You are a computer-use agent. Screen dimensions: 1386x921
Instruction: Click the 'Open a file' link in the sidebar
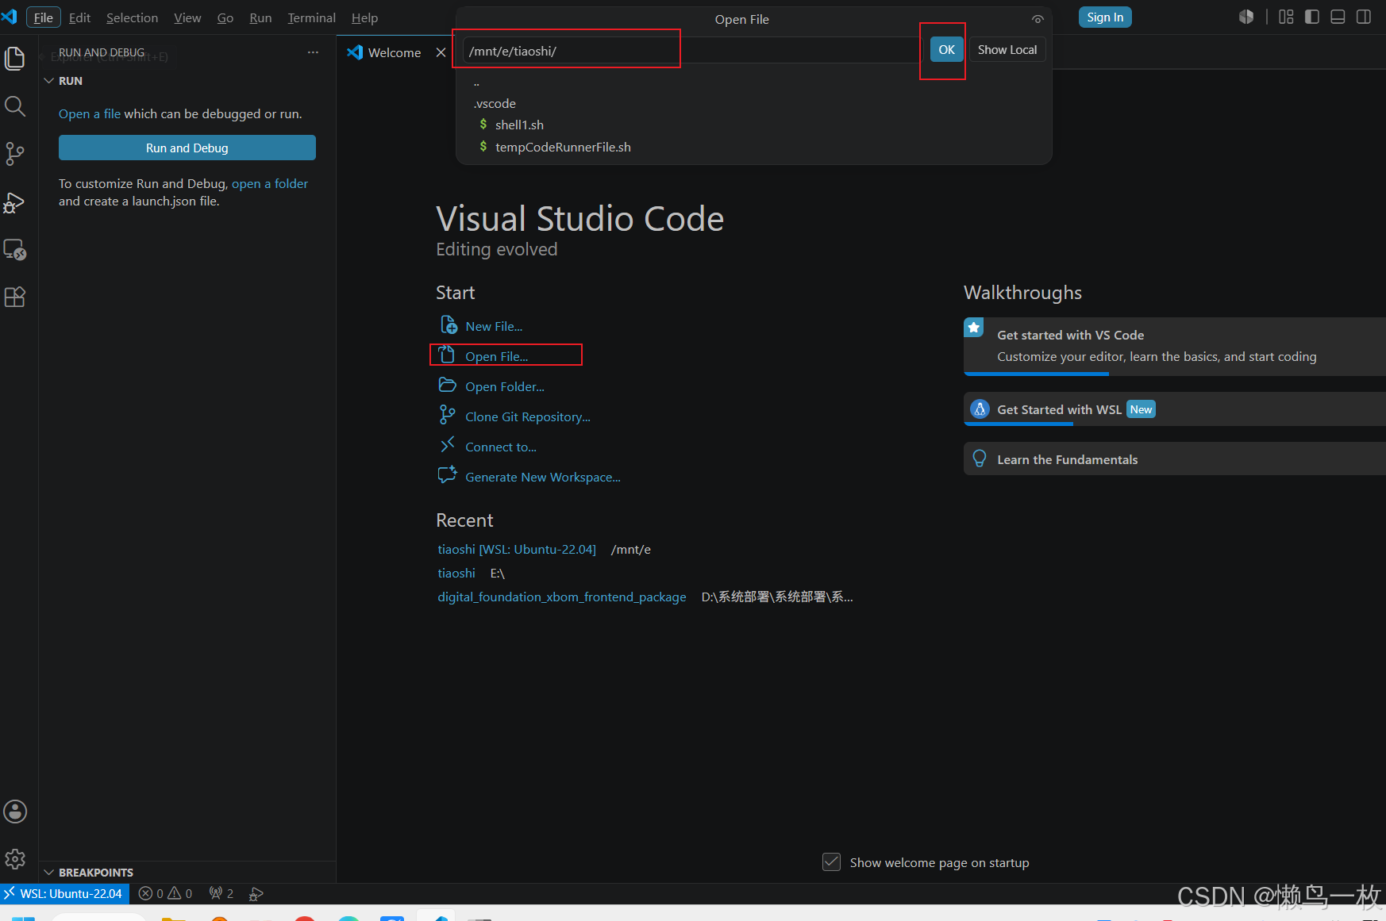coord(90,113)
